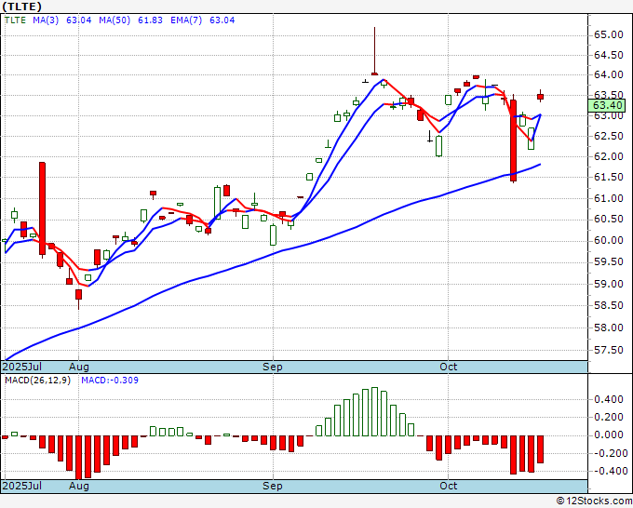Click Sep on the price chart axis

273,367
